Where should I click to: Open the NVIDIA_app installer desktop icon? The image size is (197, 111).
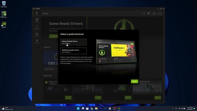pyautogui.click(x=4, y=14)
